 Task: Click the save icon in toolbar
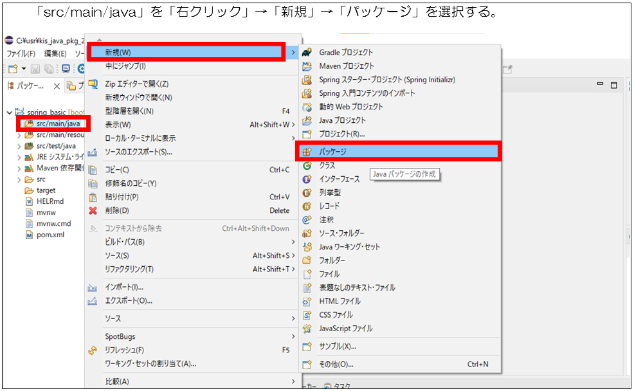(x=35, y=69)
